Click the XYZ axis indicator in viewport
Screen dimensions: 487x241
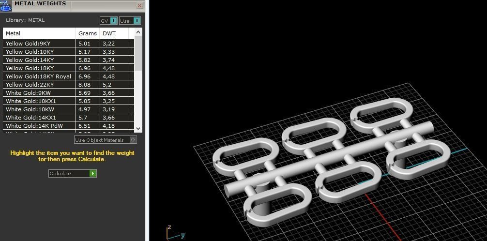175,233
